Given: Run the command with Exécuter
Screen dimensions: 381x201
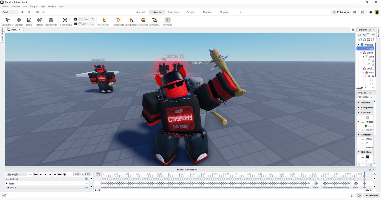Looking at the screenshot, I should [371, 196].
